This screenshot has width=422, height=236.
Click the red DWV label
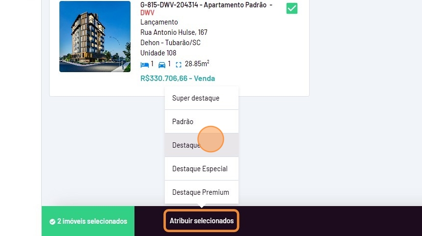(x=147, y=13)
